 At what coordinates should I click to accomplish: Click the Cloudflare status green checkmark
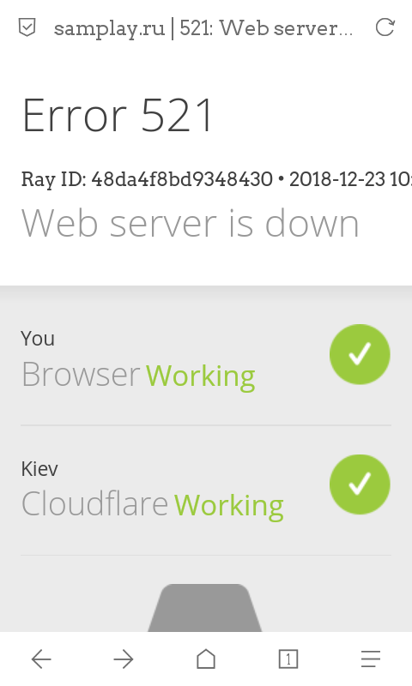point(360,484)
